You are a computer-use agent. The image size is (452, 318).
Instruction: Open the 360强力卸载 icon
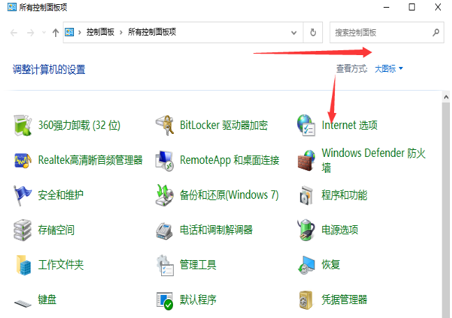[25, 126]
